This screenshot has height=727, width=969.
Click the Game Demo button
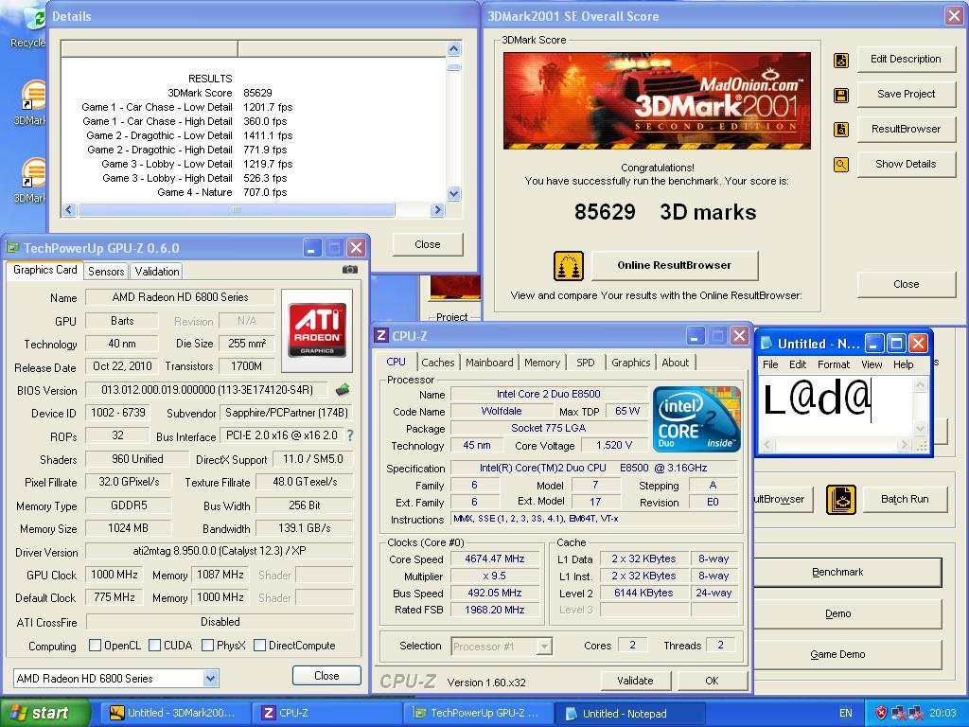coord(846,655)
